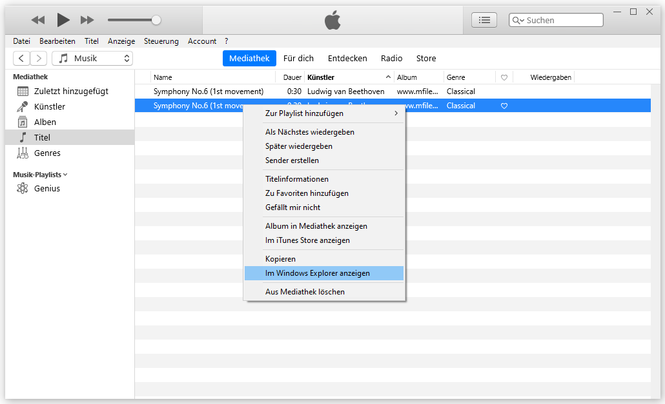Toggle sort direction arrow in Künstler column
The height and width of the screenshot is (404, 665).
click(x=388, y=77)
